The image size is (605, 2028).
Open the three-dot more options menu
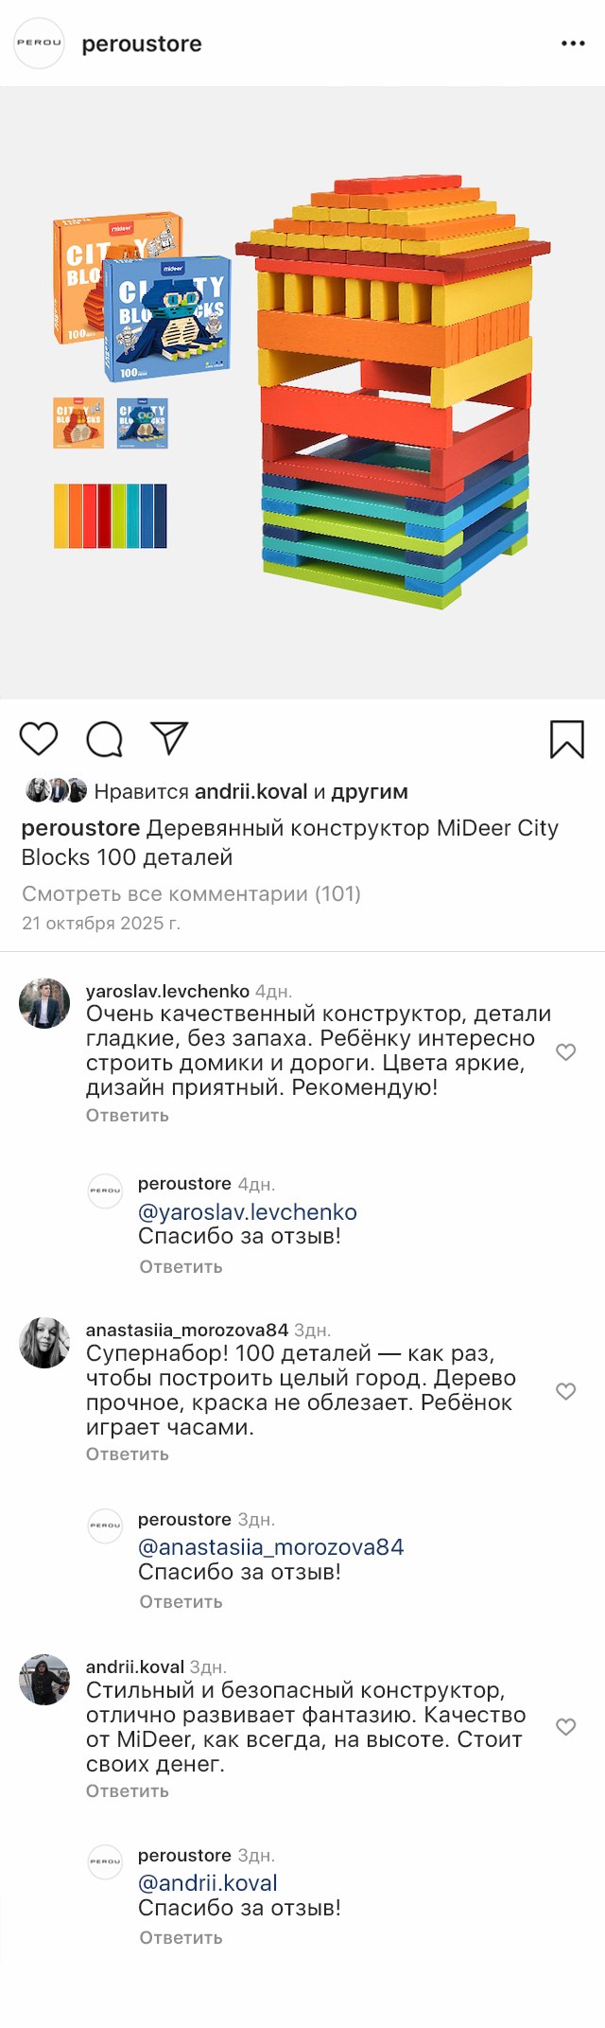point(573,44)
